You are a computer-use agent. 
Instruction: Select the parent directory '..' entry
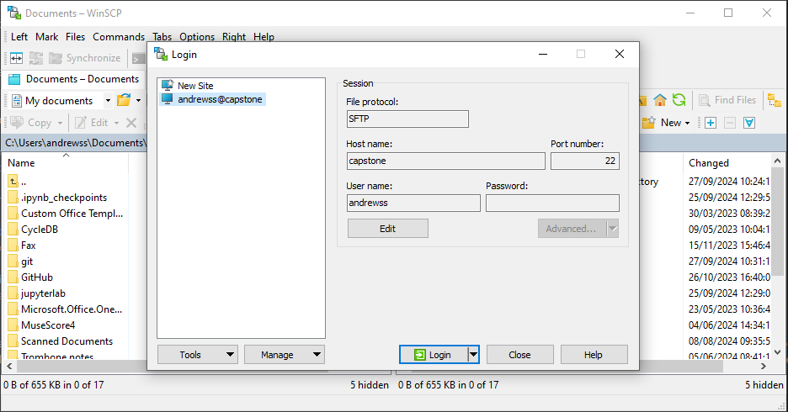(17, 181)
